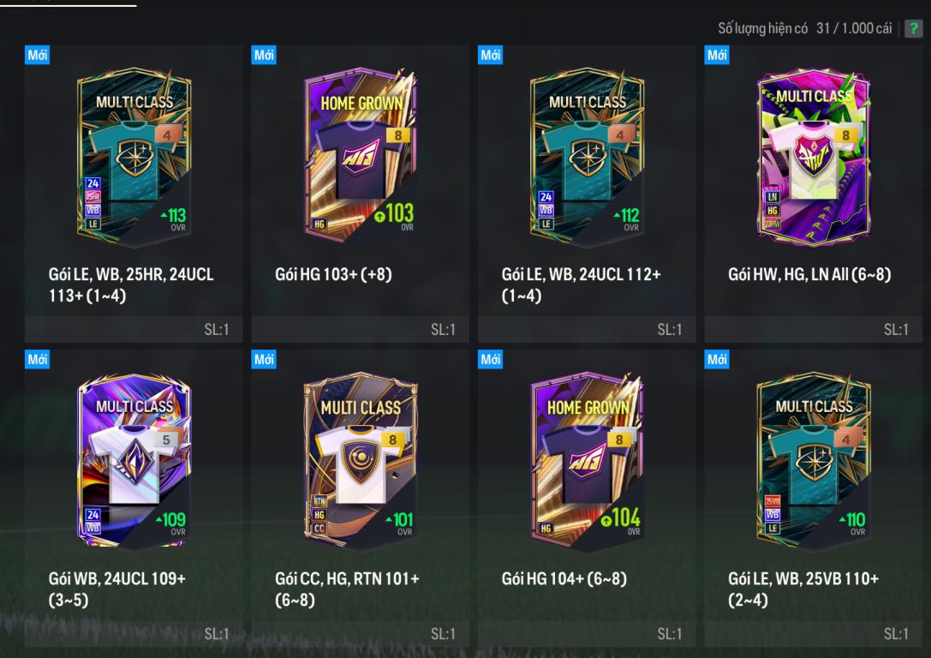Click the 'Gói LE, WB, 25HR, 24UCL 113+' label
The width and height of the screenshot is (931, 658).
click(x=131, y=284)
